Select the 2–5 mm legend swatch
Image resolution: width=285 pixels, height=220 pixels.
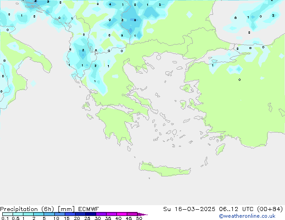point(39,214)
